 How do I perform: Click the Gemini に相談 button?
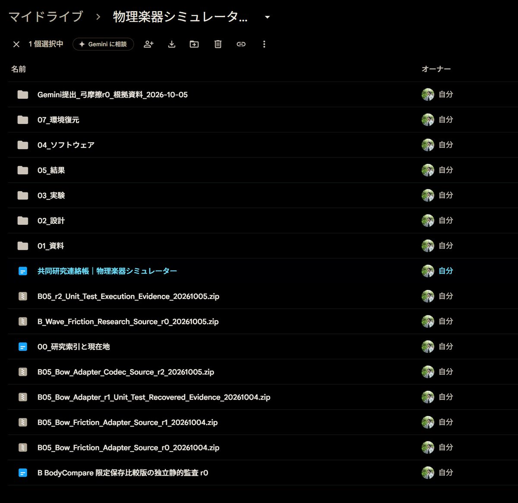(x=103, y=44)
